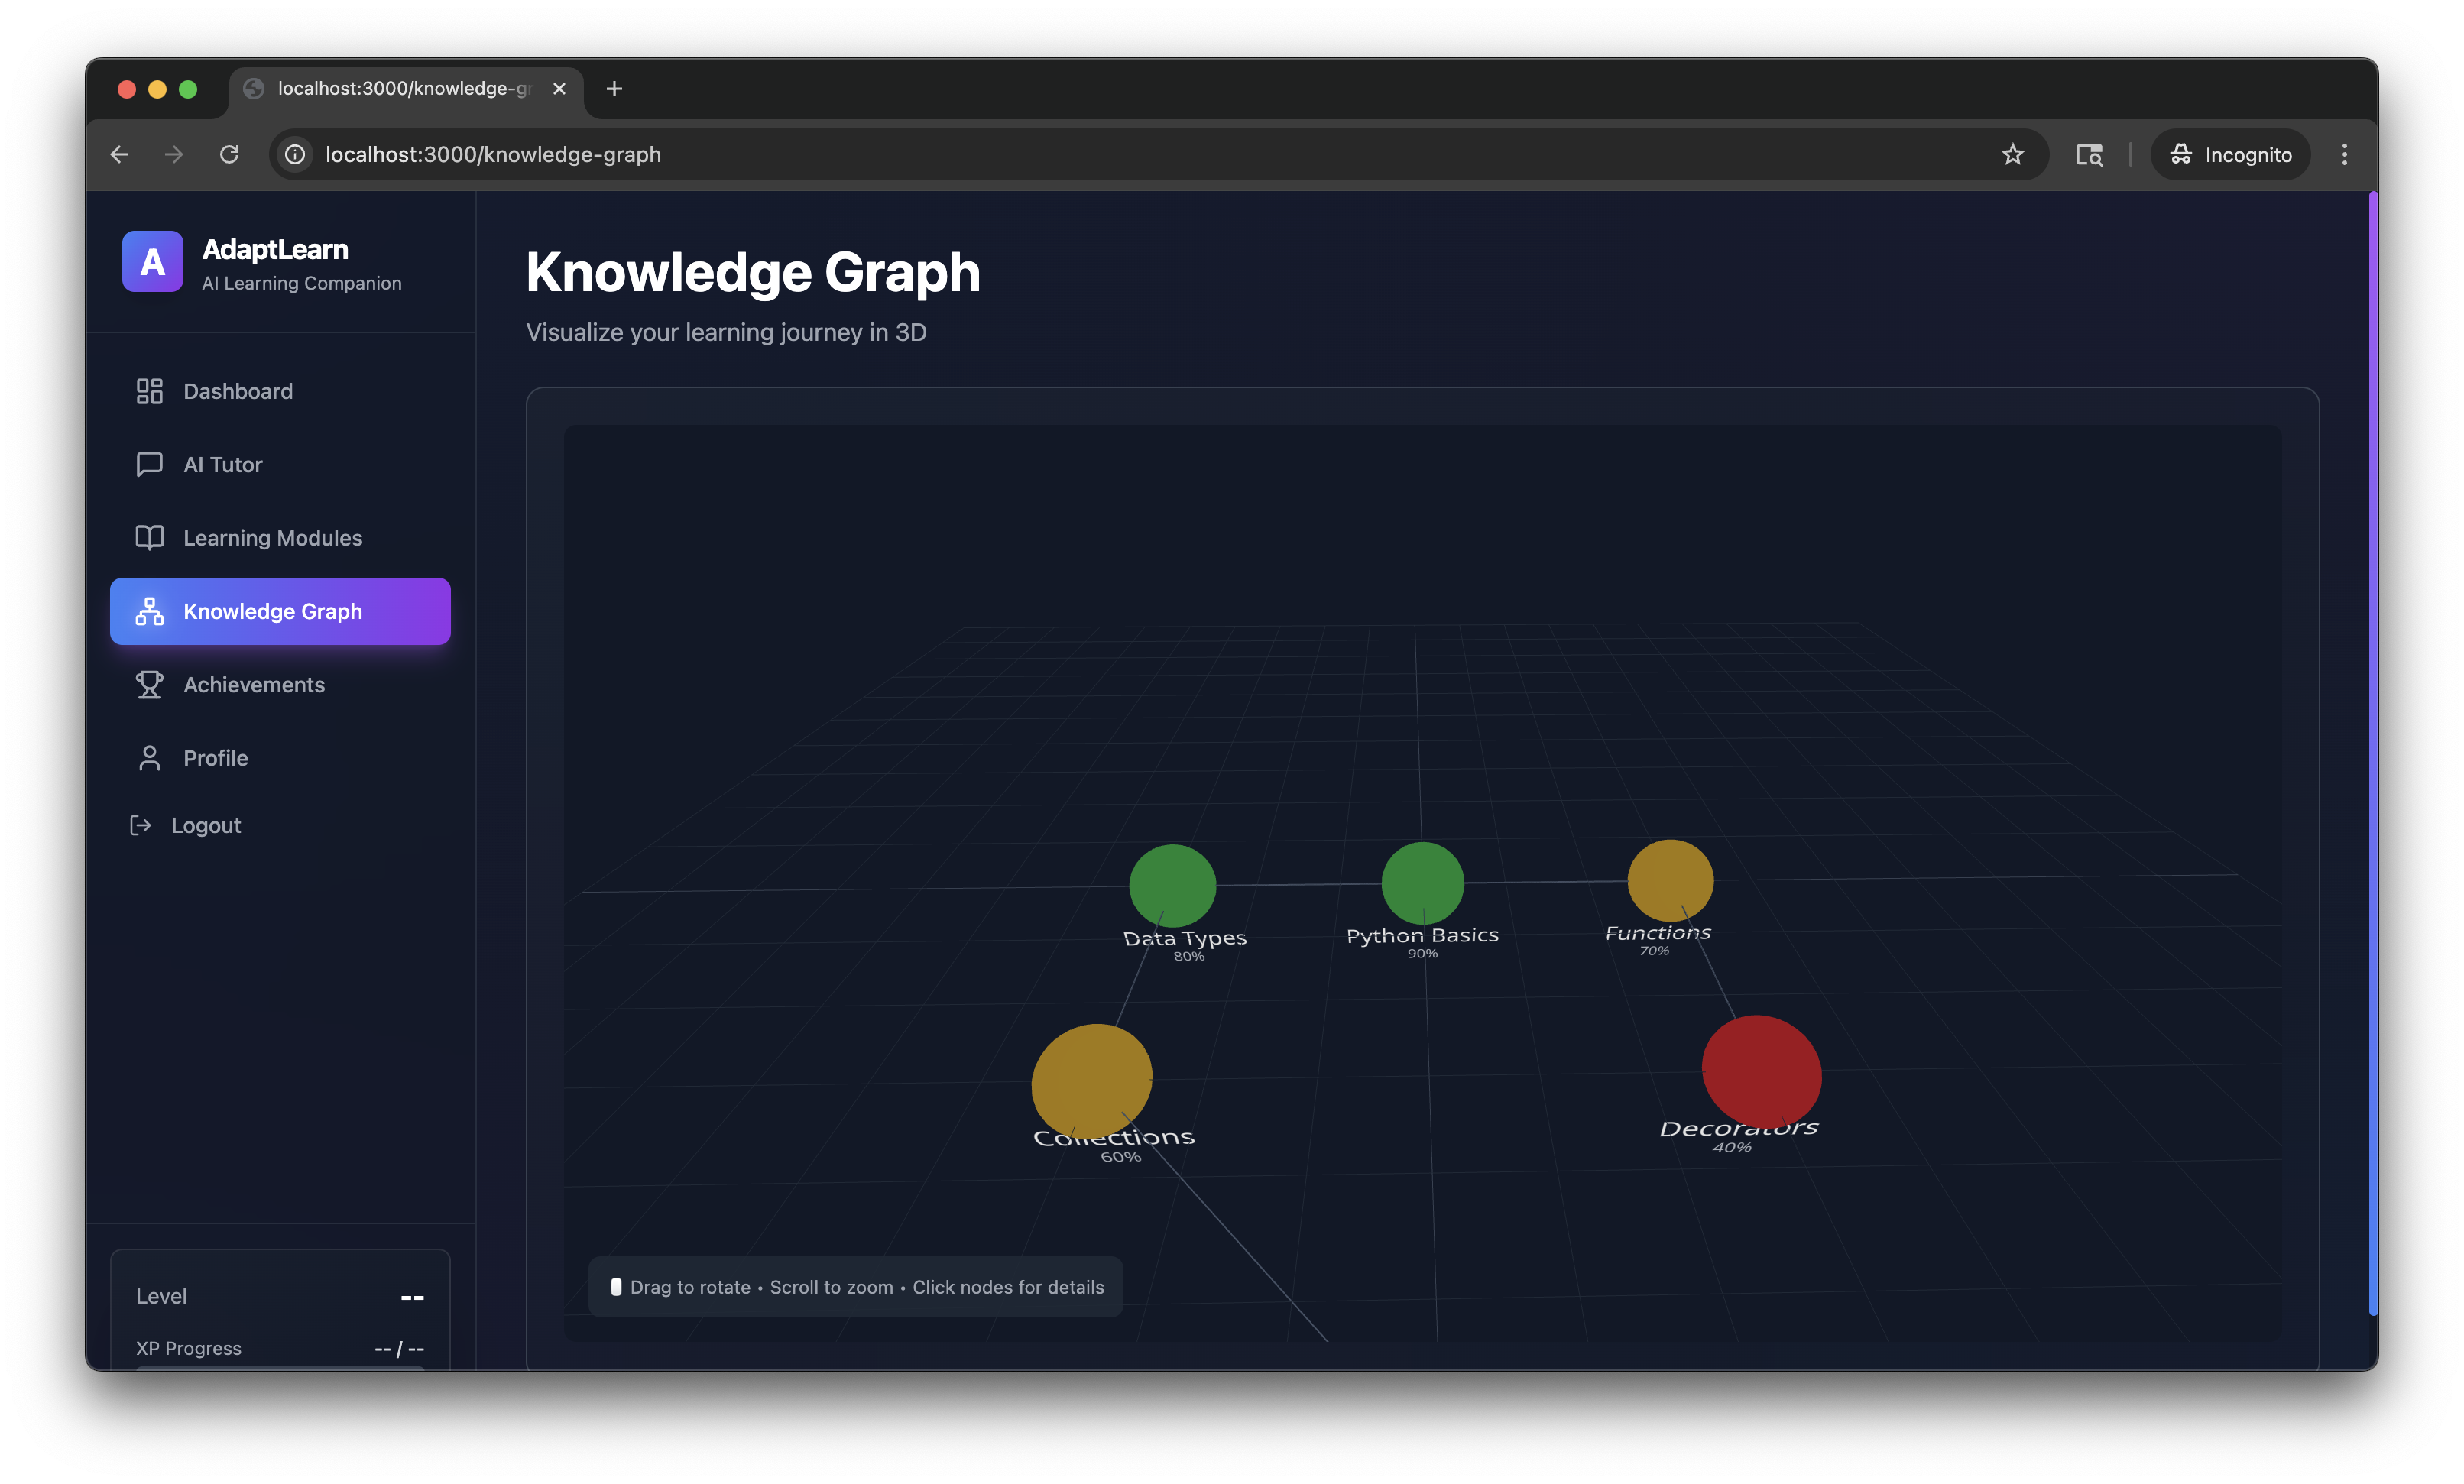Viewport: 2464px width, 1484px height.
Task: View site information for localhost
Action: [295, 154]
